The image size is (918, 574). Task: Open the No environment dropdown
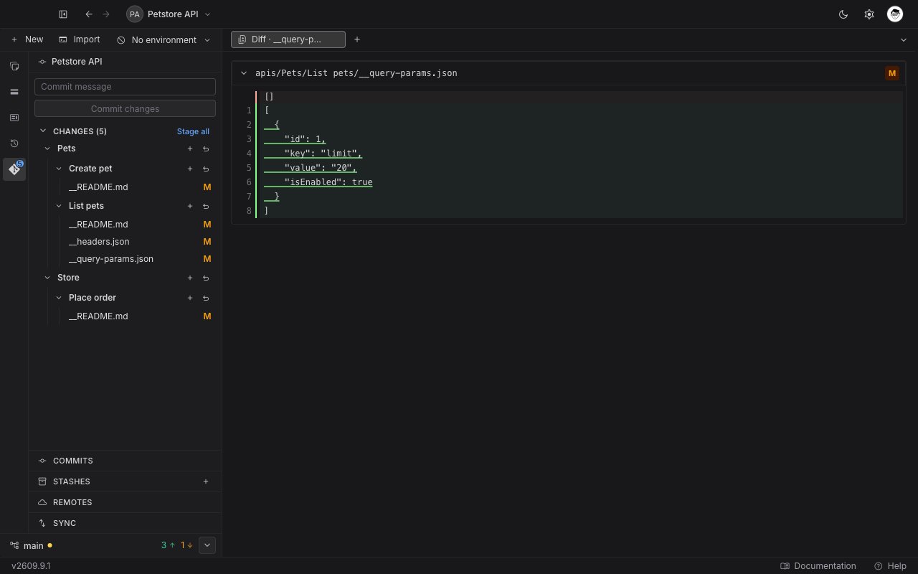point(164,40)
